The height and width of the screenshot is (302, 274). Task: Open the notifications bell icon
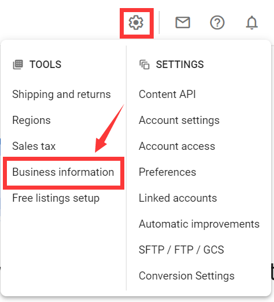[252, 22]
